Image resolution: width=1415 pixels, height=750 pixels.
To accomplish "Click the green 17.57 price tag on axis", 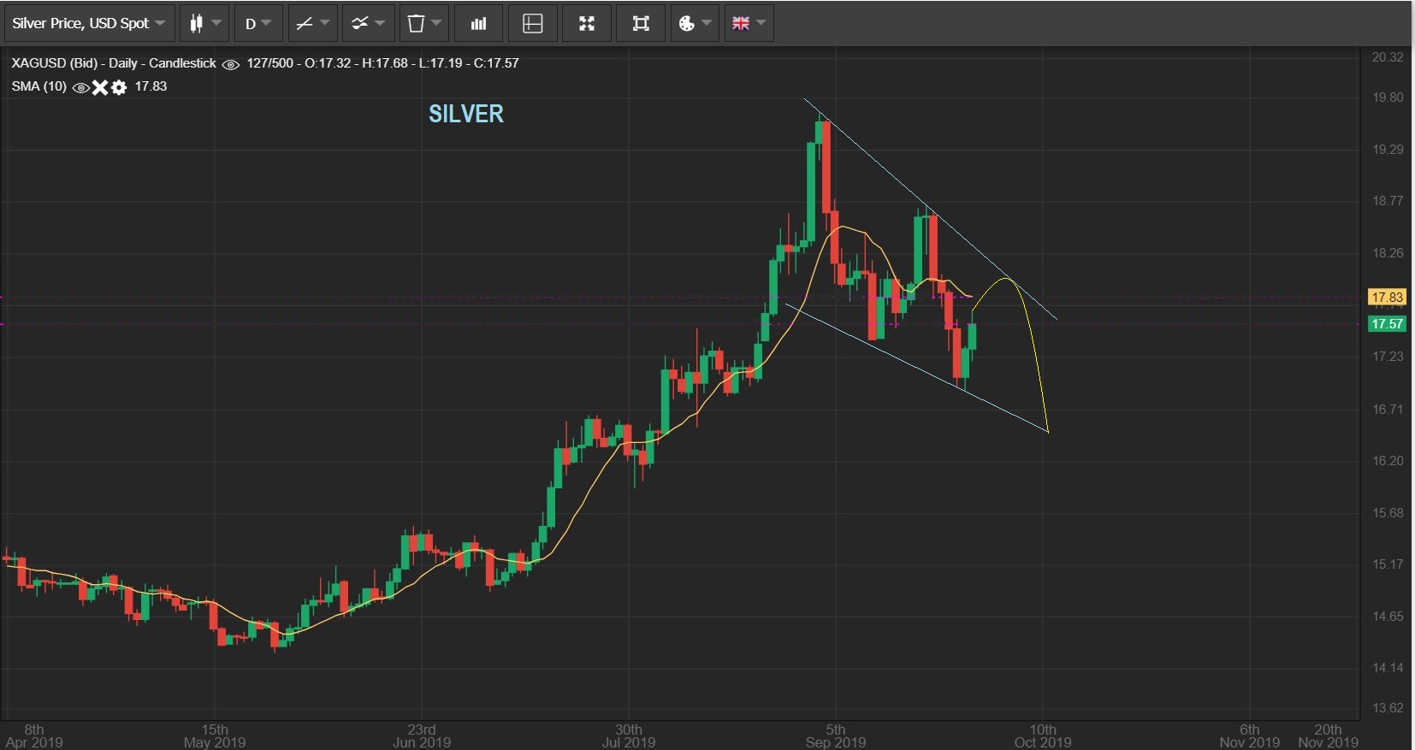I will pyautogui.click(x=1387, y=323).
